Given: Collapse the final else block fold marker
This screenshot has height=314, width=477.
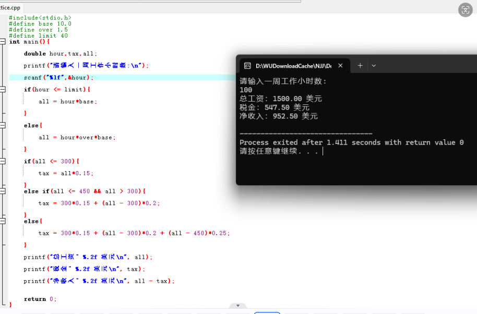Looking at the screenshot, I should pos(3,221).
